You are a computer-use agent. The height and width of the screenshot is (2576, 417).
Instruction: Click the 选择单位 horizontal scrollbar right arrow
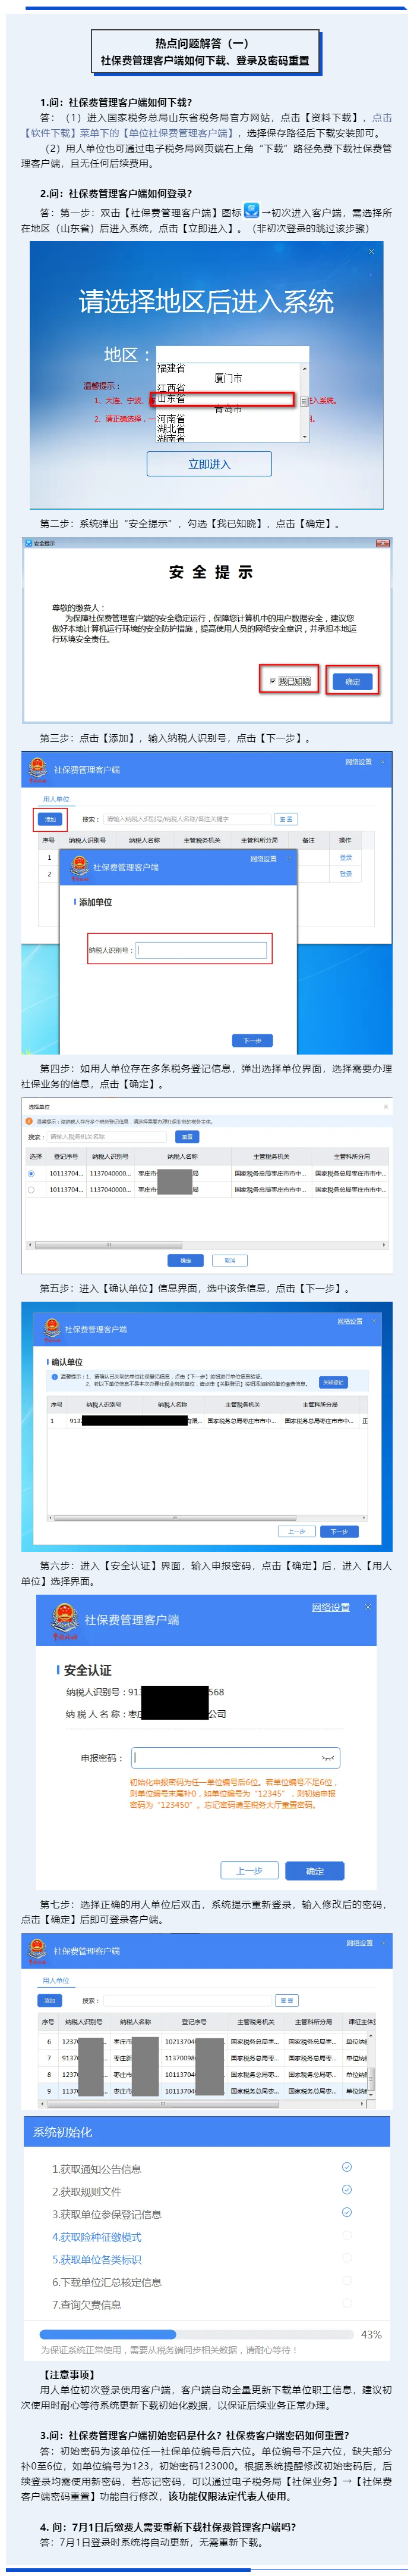click(385, 1245)
